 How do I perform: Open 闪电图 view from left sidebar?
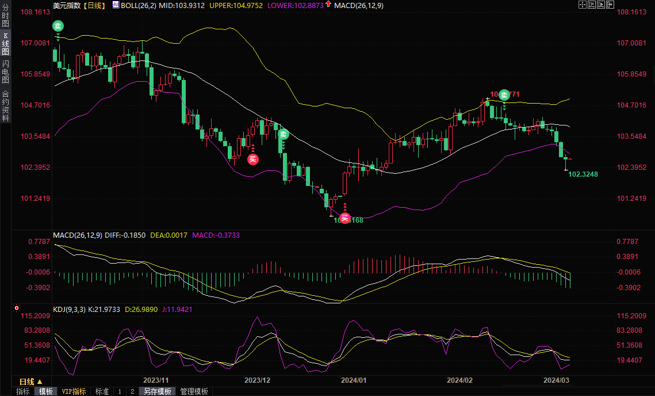pos(5,71)
